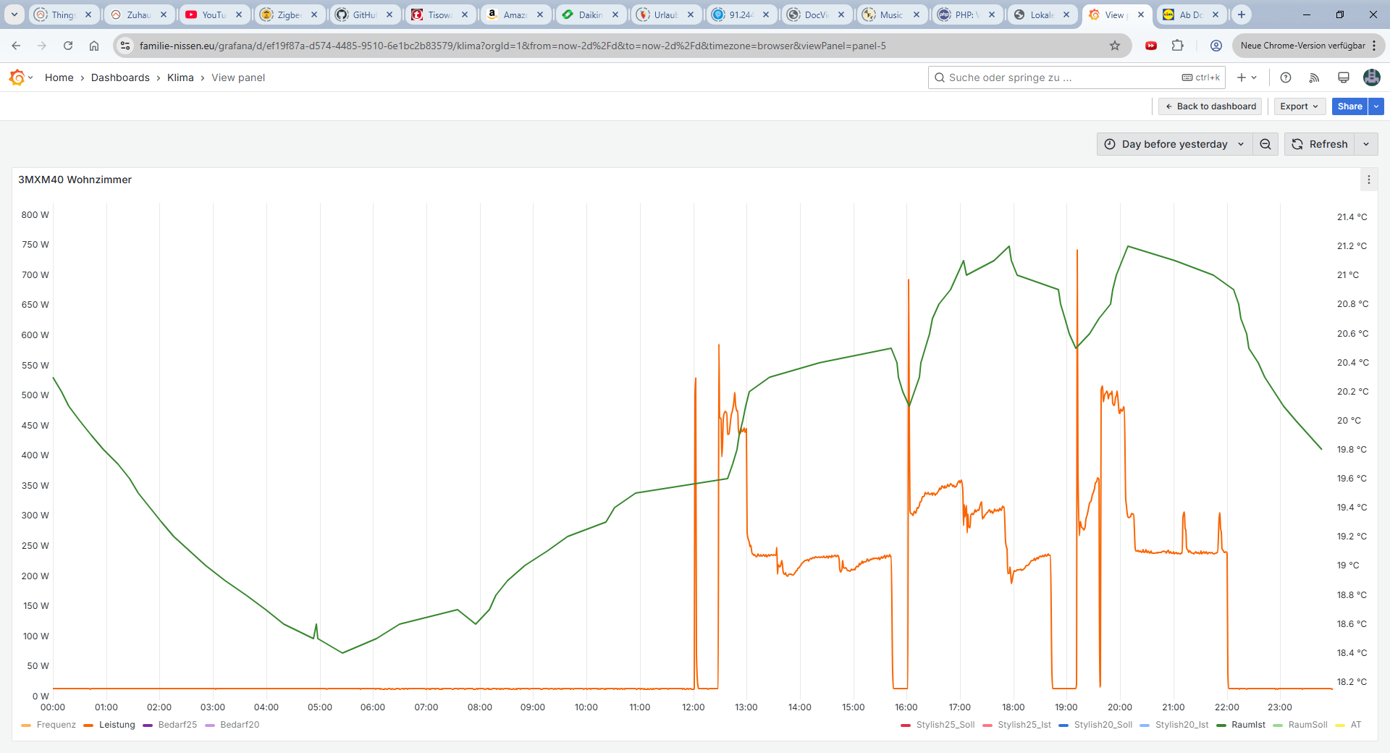Toggle the Leistung series in legend
The height and width of the screenshot is (753, 1390).
(x=117, y=725)
